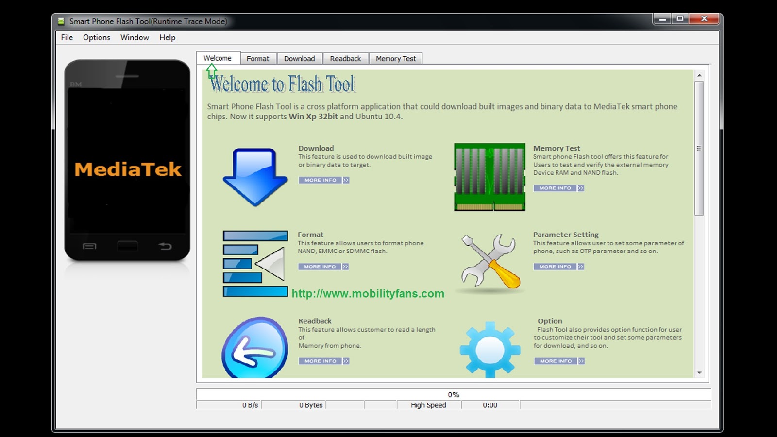Open the Options menu
Screen dimensions: 777x437
(x=97, y=37)
